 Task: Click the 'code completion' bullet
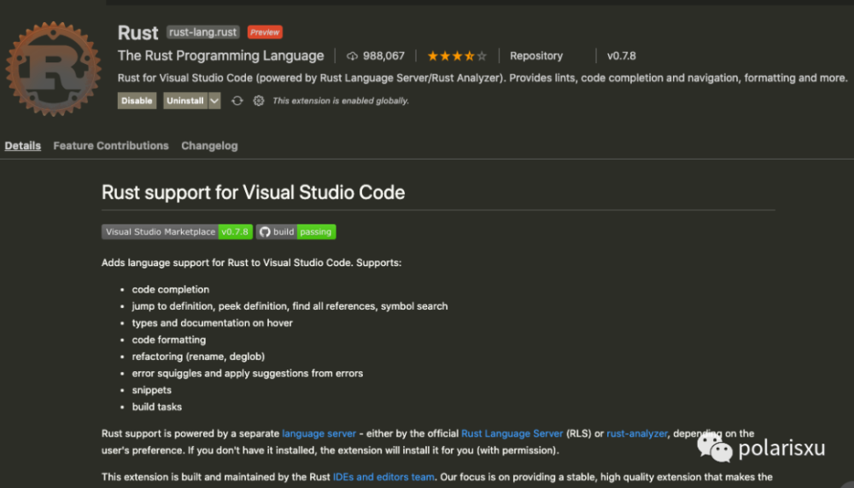(x=171, y=289)
